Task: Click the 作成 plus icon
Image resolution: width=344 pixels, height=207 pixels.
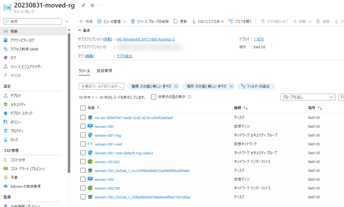Action: pos(81,22)
